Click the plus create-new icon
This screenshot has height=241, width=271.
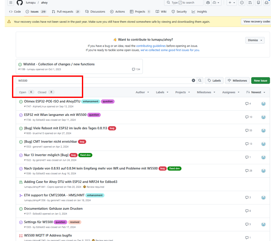231,3
